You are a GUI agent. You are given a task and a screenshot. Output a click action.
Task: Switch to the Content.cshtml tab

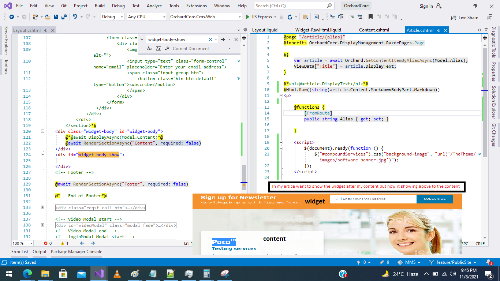pyautogui.click(x=374, y=30)
